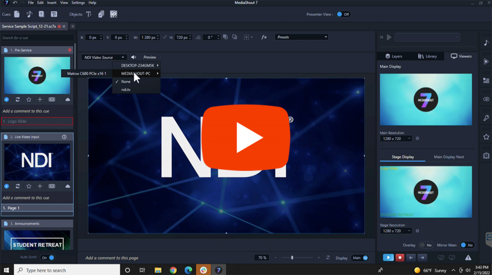This screenshot has width=492, height=275.
Task: Click the speaker icon beside NDI Video Source
Action: coord(134,58)
